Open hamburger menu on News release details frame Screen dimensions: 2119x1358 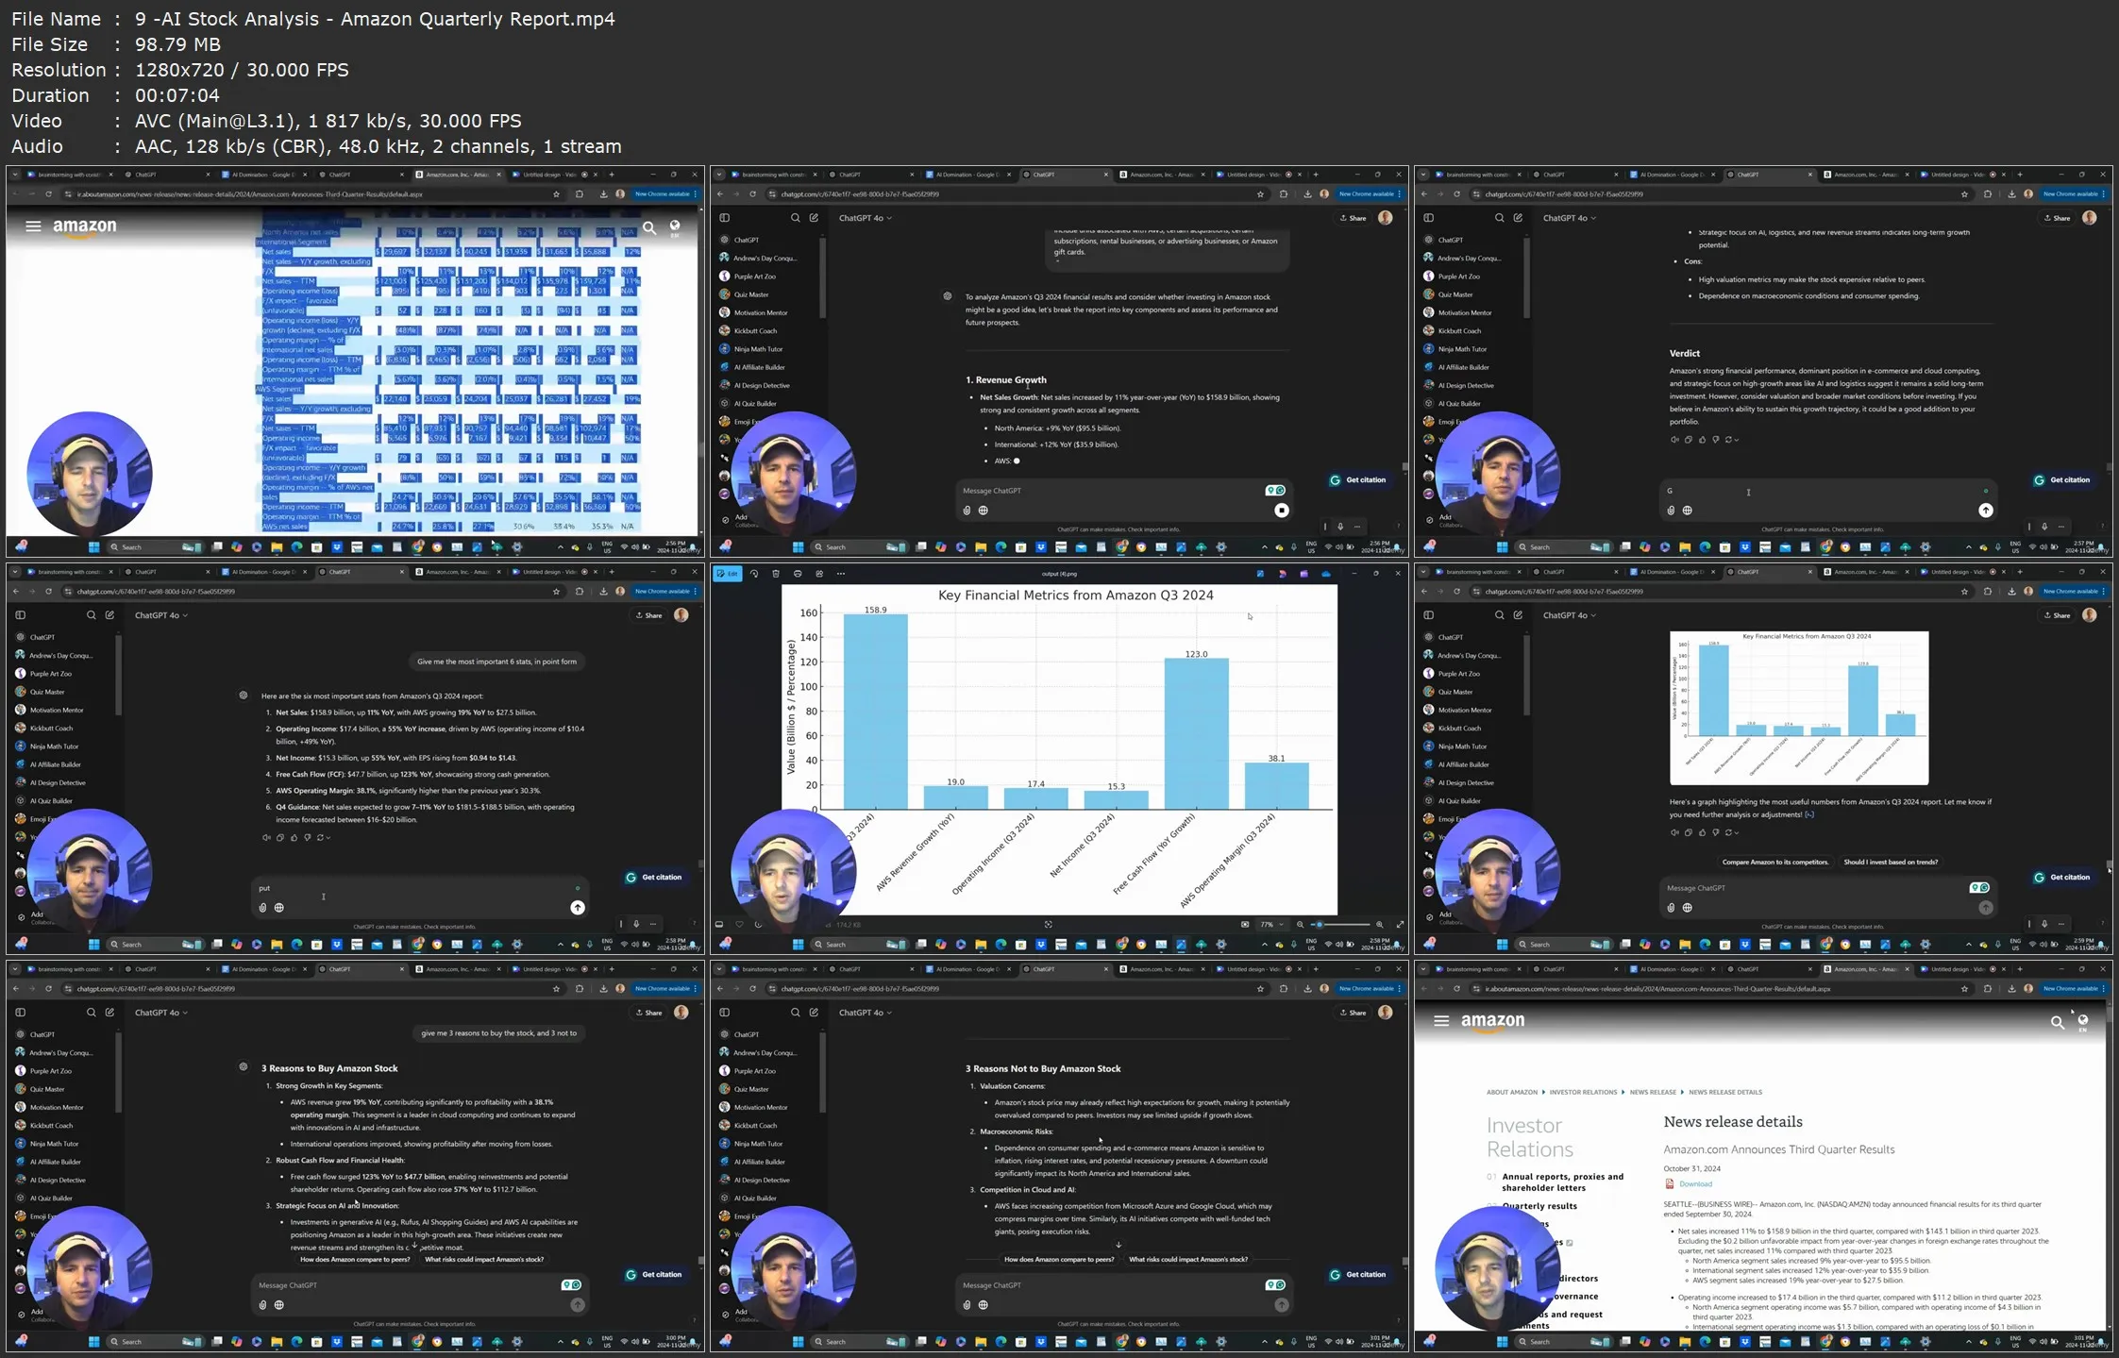tap(1441, 1020)
